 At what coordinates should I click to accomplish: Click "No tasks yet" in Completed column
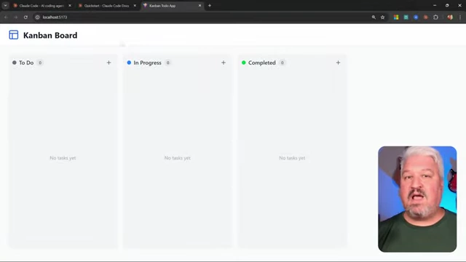tap(292, 158)
